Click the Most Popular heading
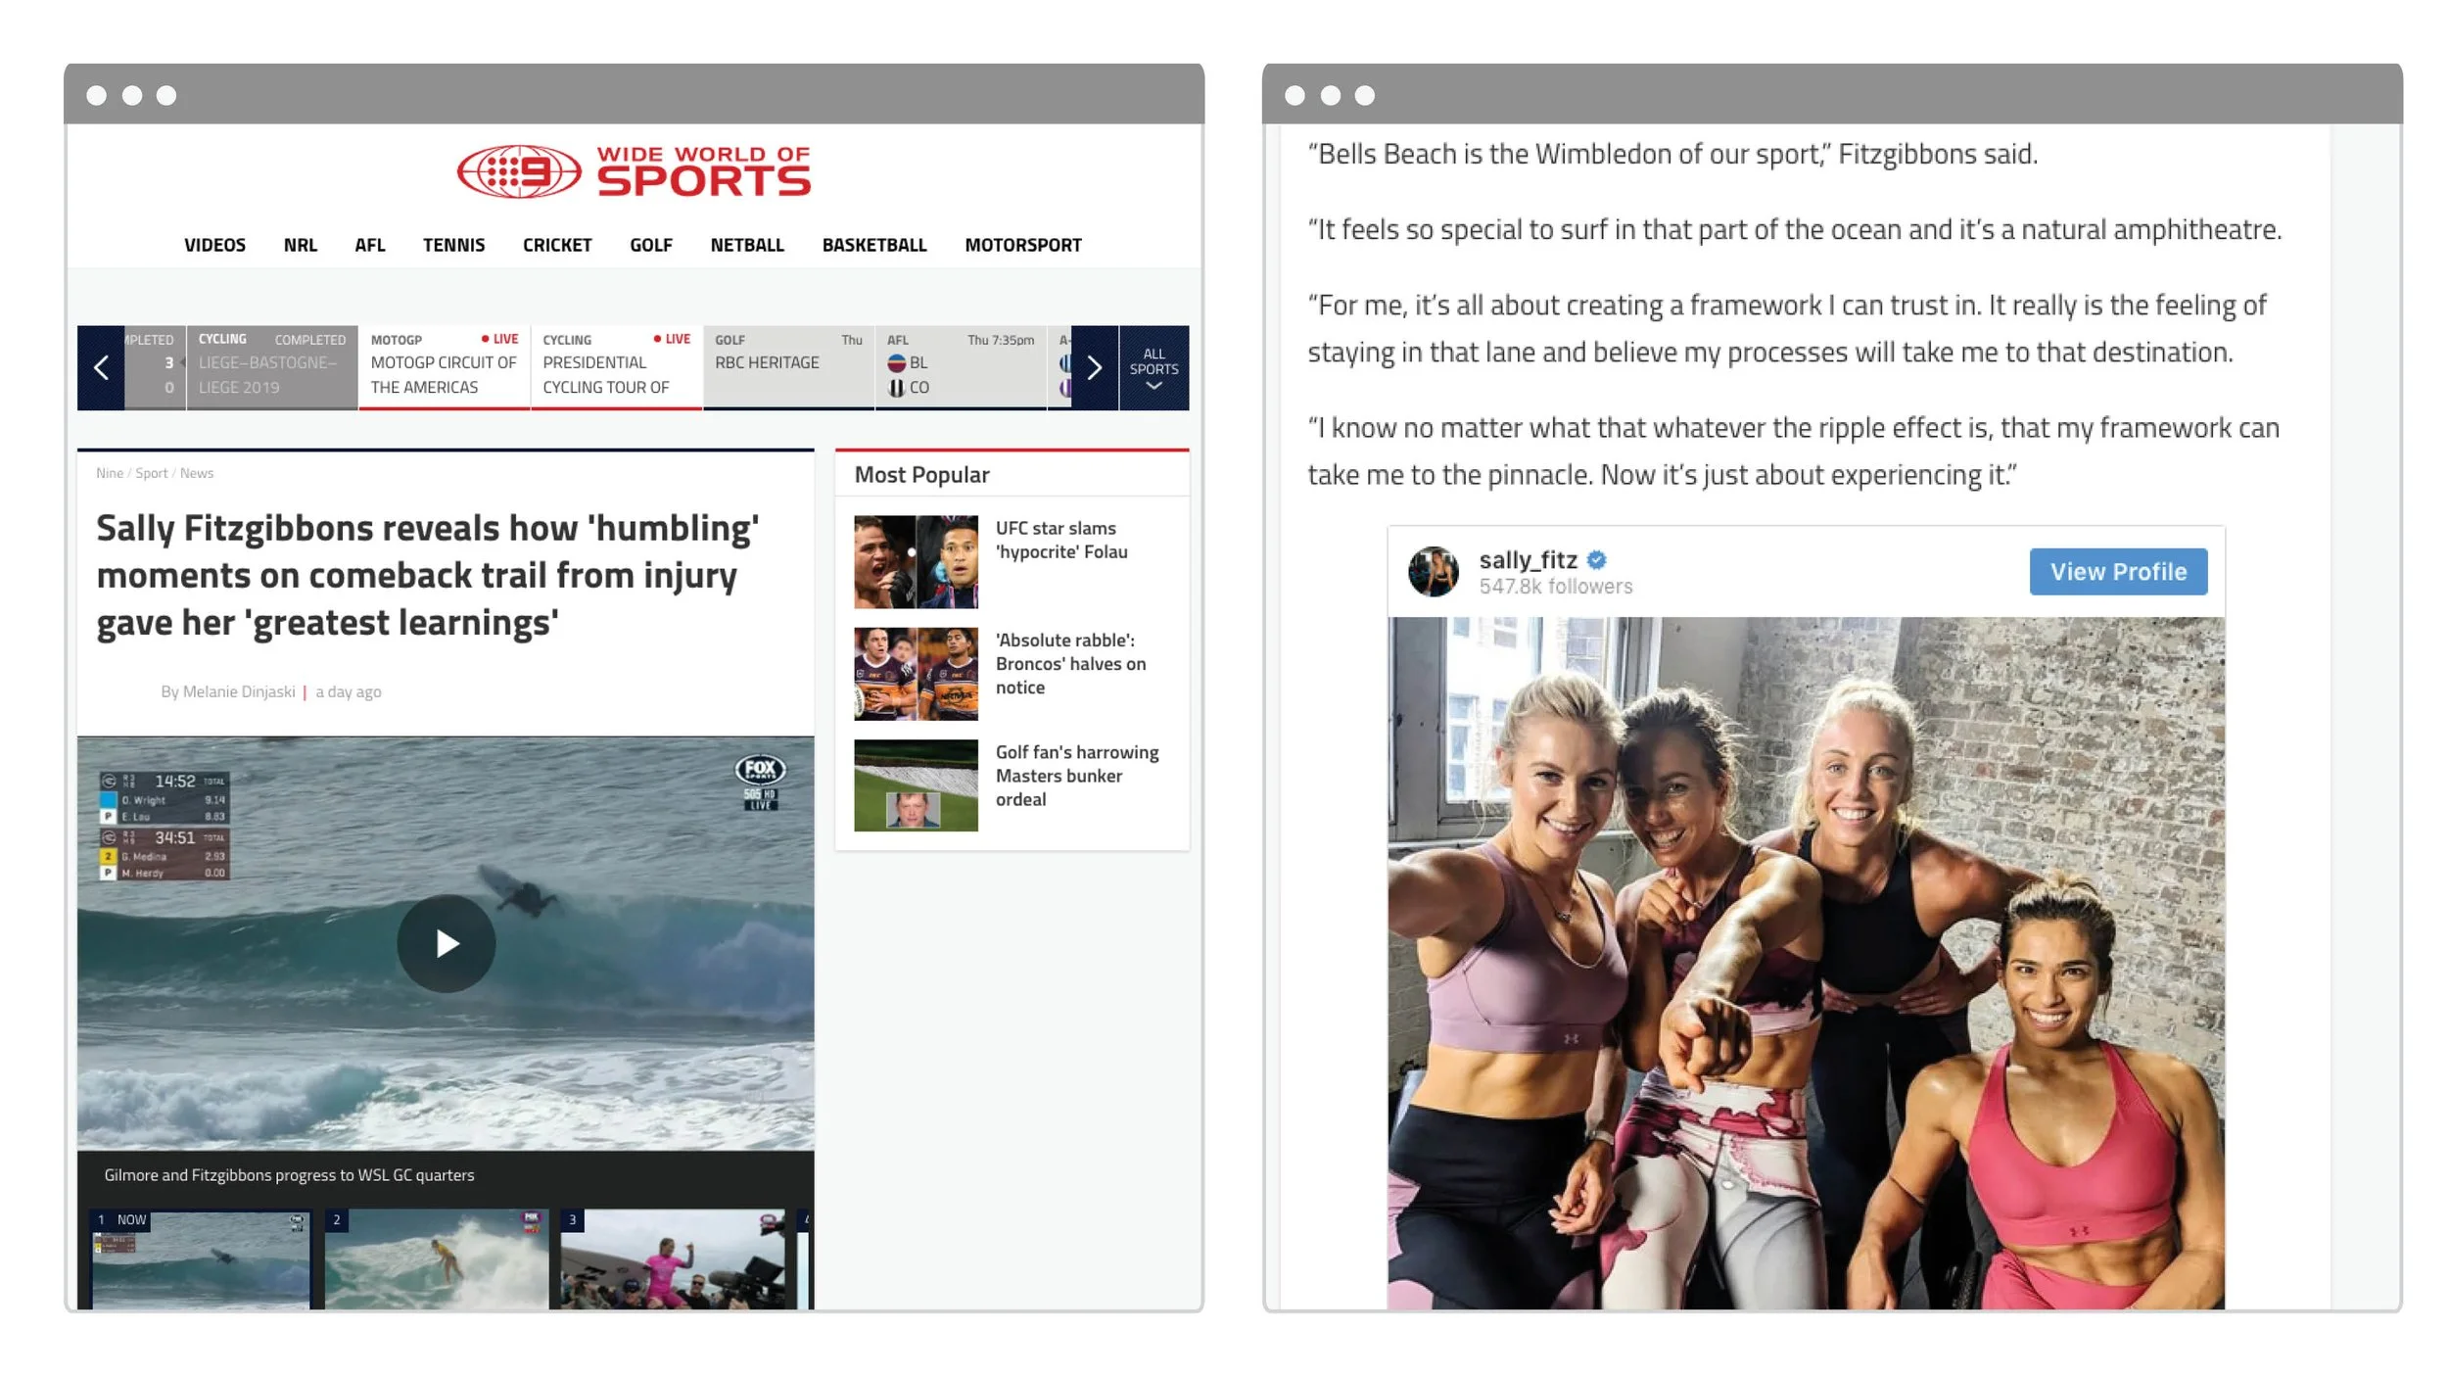Image resolution: width=2448 pixels, height=1377 pixels. [921, 475]
